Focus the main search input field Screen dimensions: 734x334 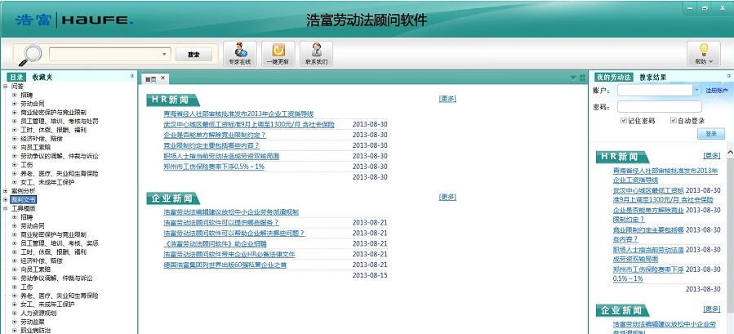pyautogui.click(x=105, y=55)
